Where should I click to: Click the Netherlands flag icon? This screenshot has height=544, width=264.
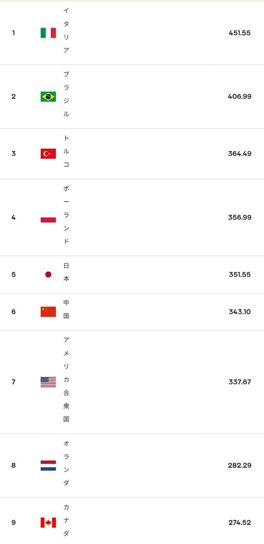click(48, 466)
